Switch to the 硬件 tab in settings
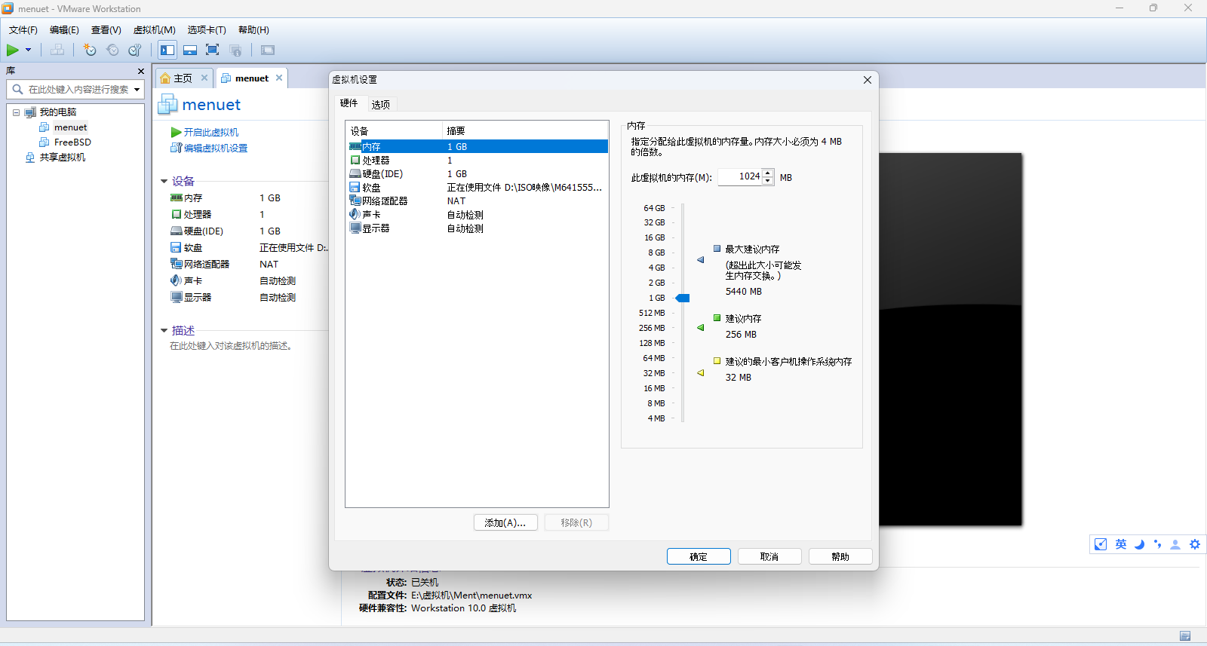 tap(349, 103)
